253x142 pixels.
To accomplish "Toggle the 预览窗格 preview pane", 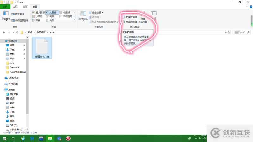I will pos(18,14).
